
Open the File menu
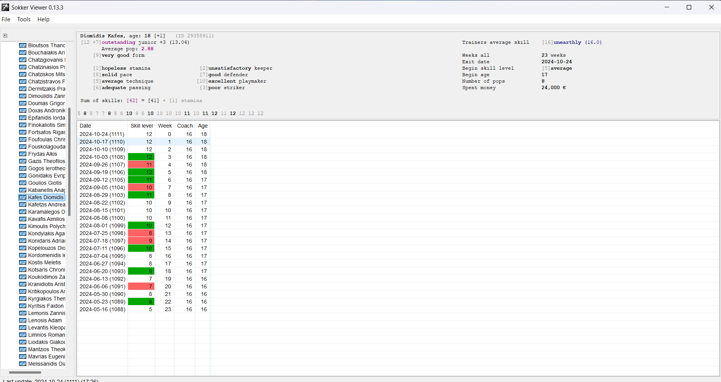point(6,19)
